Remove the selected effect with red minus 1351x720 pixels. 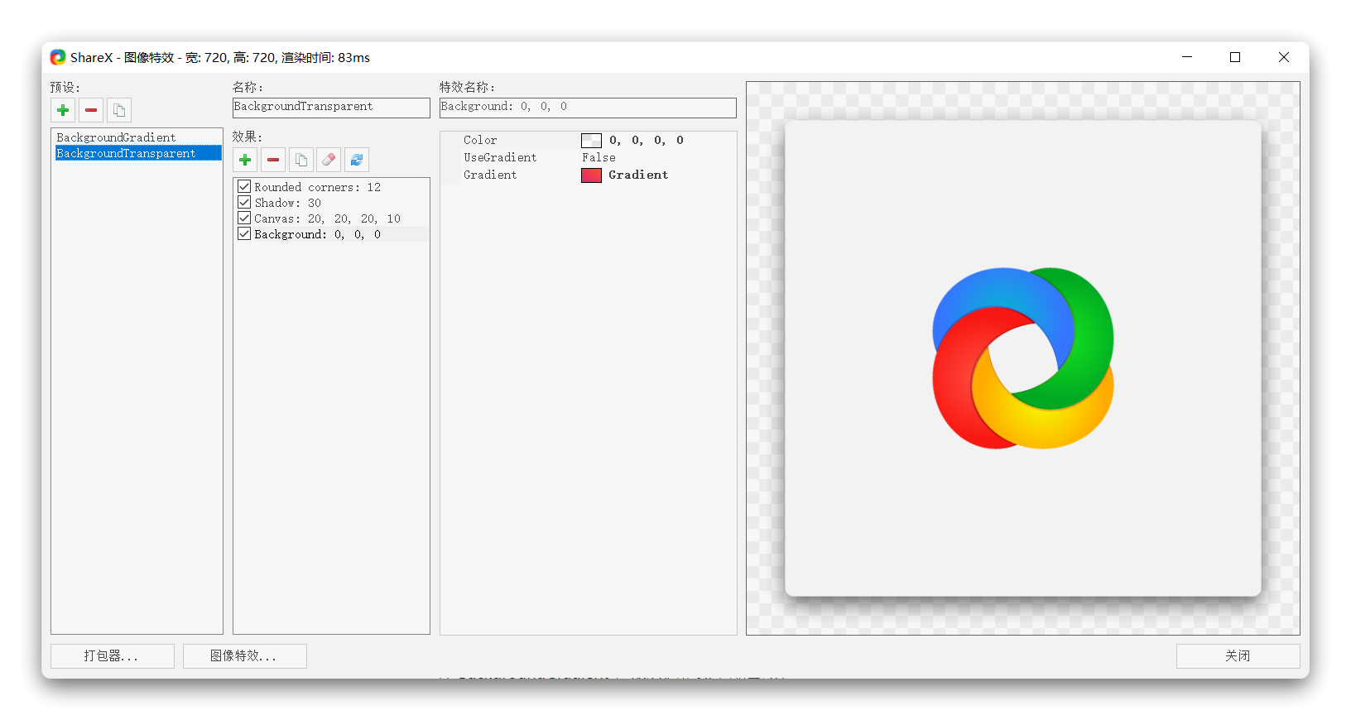(x=273, y=160)
